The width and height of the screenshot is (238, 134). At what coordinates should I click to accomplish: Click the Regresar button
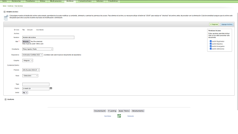[x=214, y=24]
